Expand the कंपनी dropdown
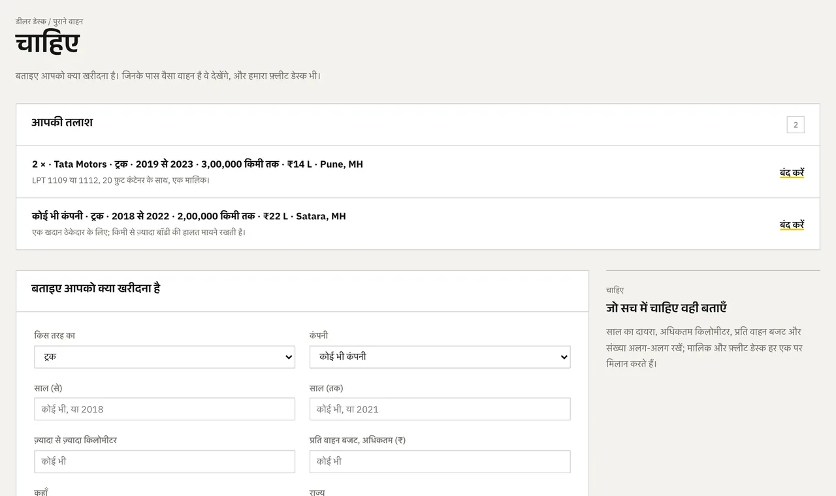Image resolution: width=836 pixels, height=496 pixels. click(440, 357)
